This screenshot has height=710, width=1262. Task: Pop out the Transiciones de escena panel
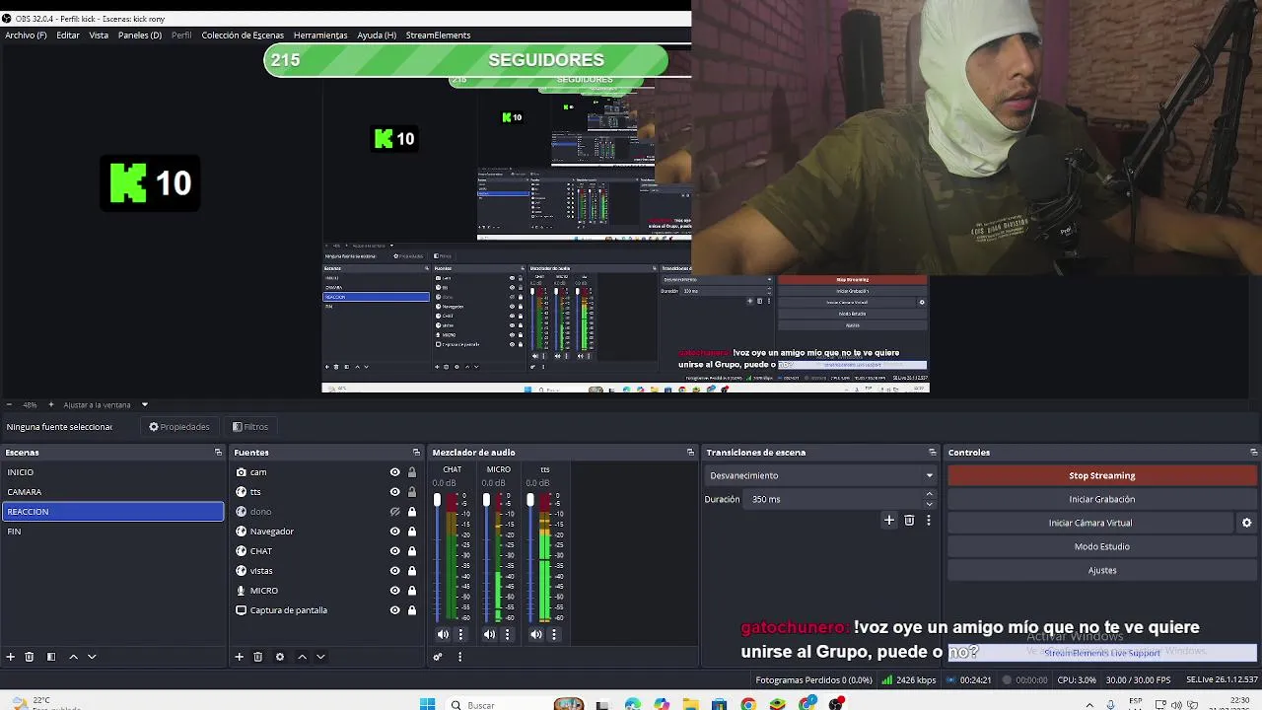932,453
